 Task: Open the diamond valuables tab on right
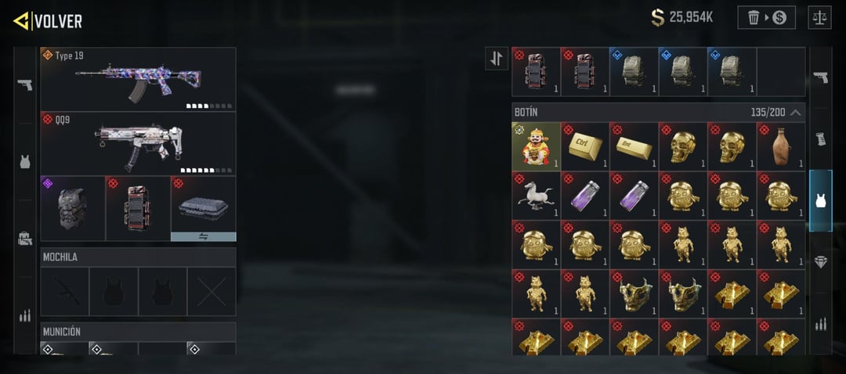(821, 262)
